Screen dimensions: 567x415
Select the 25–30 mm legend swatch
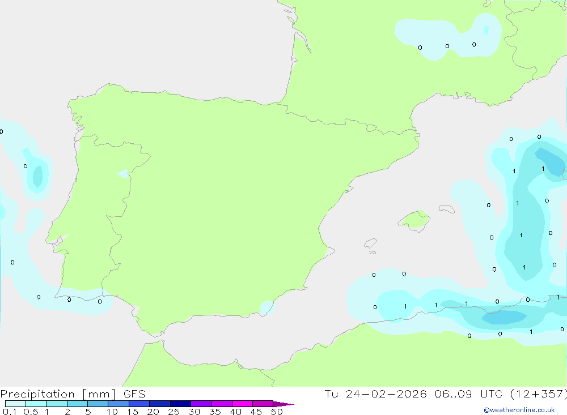[x=180, y=404]
